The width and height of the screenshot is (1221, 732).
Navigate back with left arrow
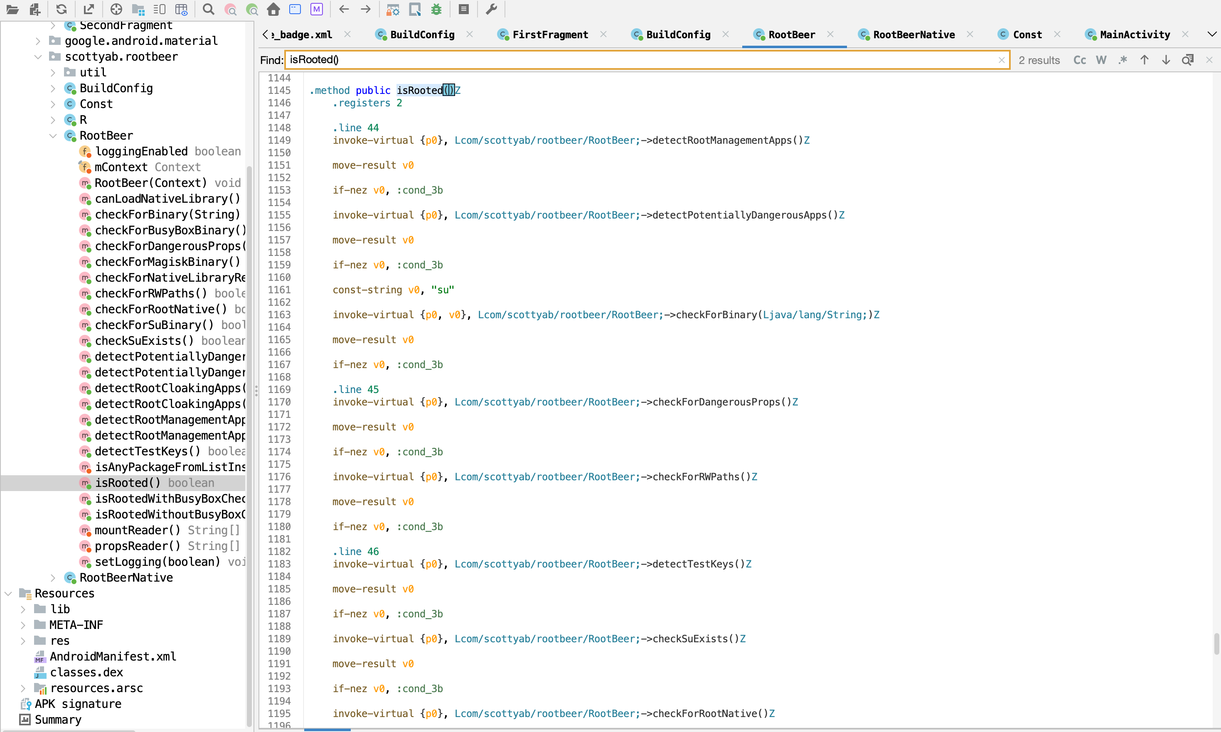tap(344, 10)
